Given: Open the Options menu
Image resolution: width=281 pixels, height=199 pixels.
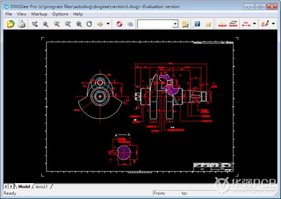Looking at the screenshot, I should (x=60, y=14).
